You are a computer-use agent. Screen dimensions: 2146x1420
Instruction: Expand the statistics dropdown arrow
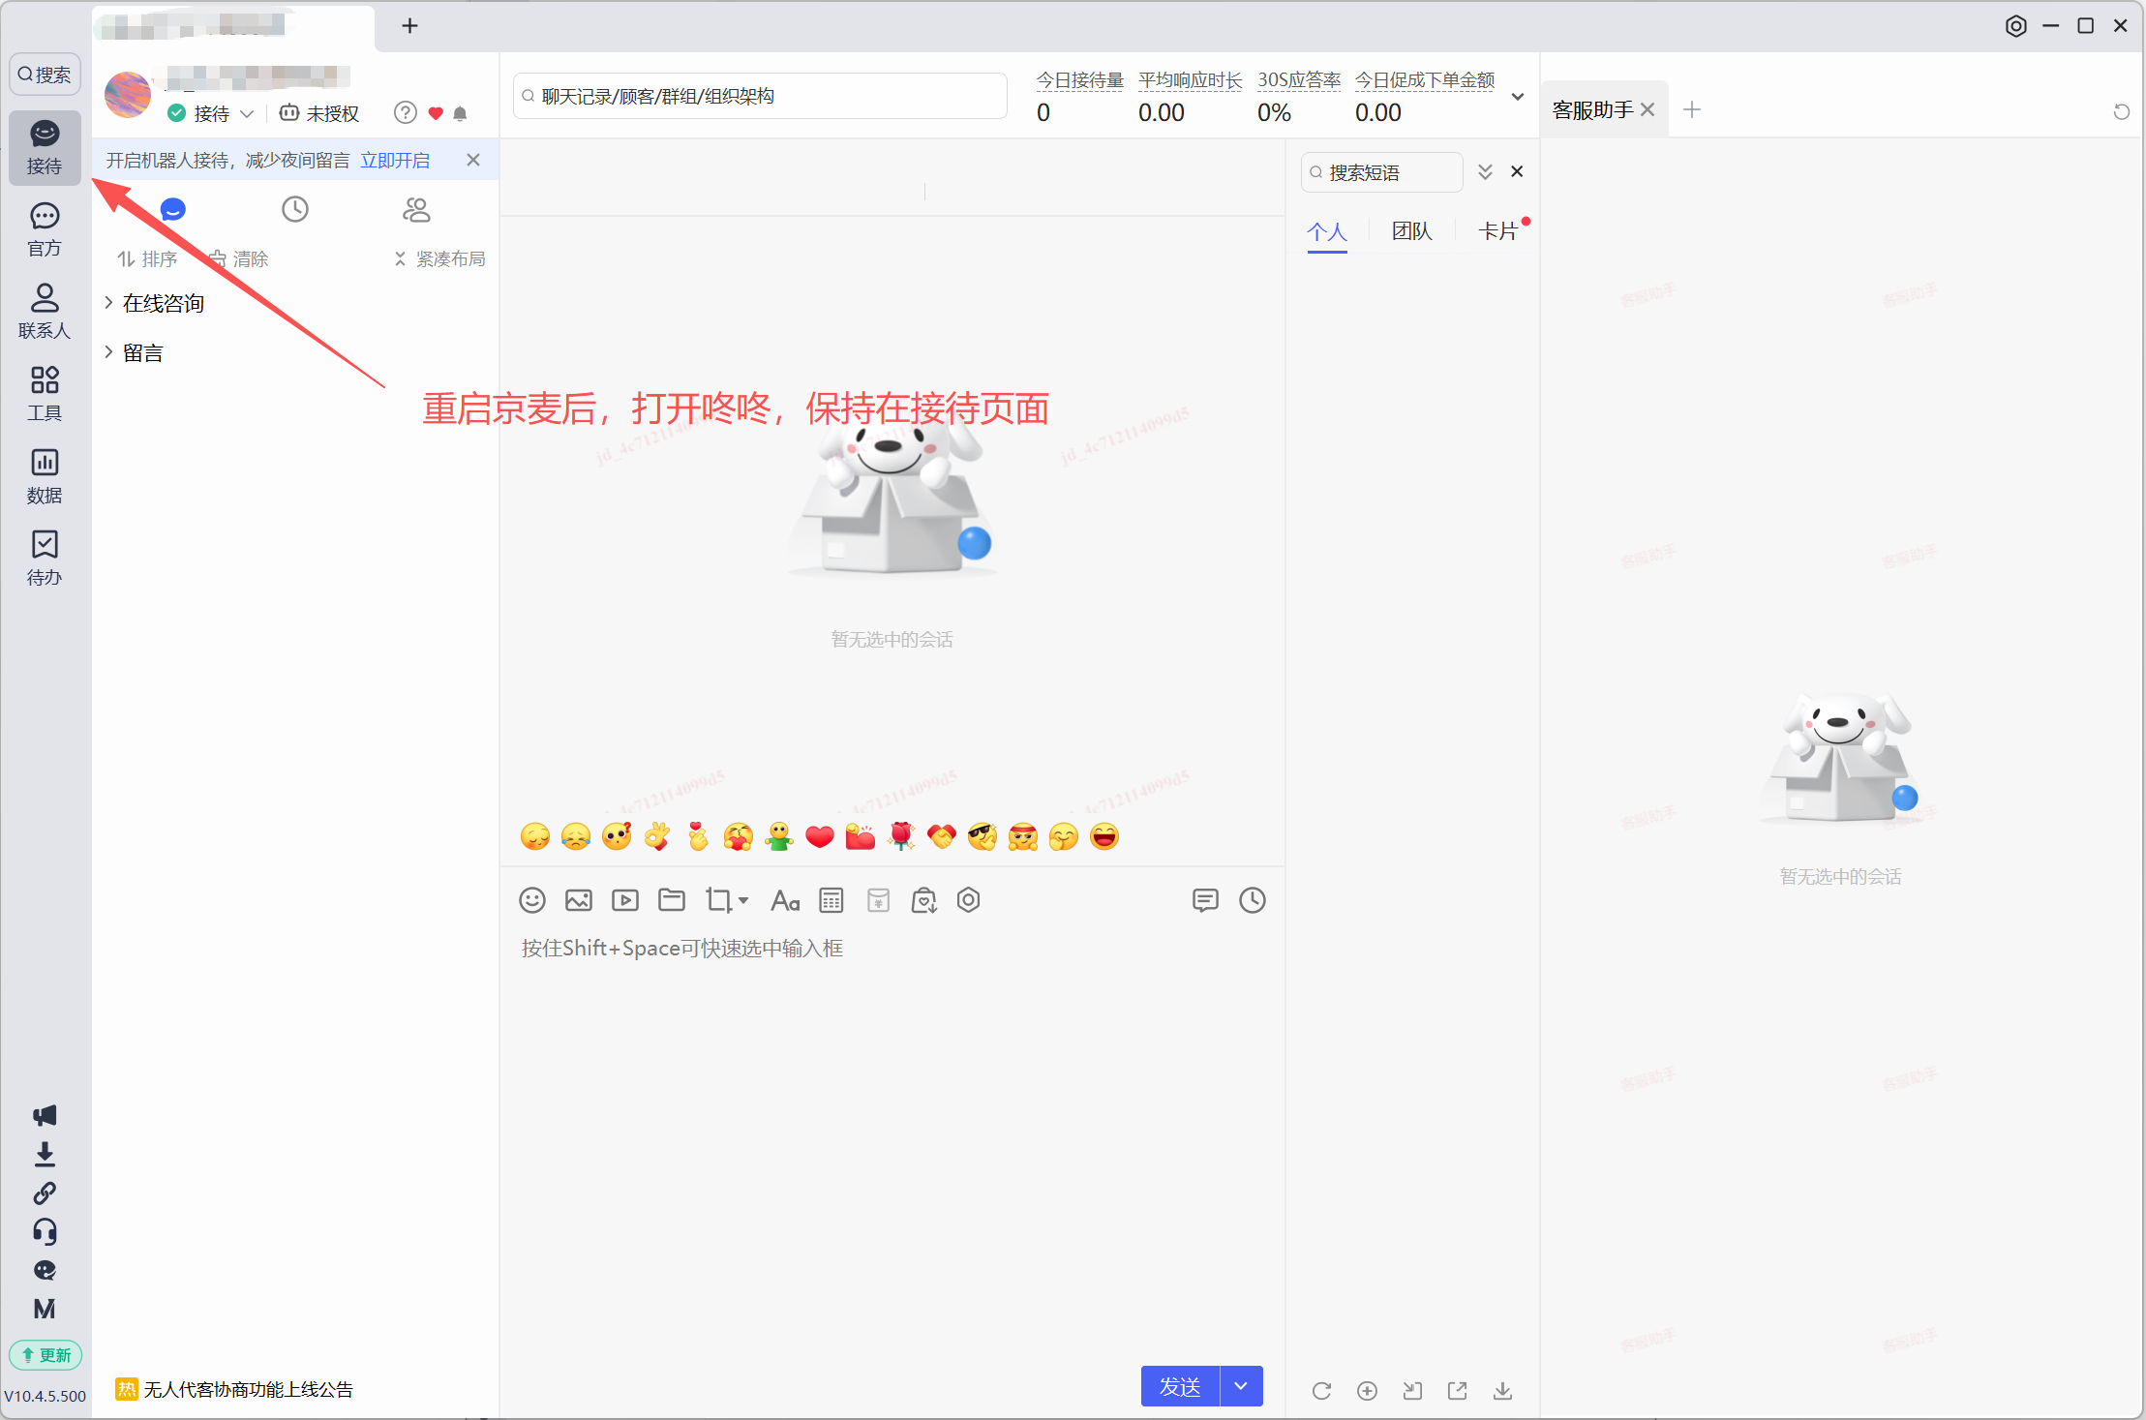1517,96
